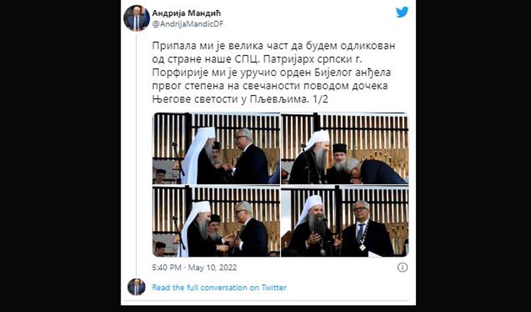Open the 5:40 PM · May 10, 2022 timestamp
531x312 pixels.
pyautogui.click(x=194, y=268)
